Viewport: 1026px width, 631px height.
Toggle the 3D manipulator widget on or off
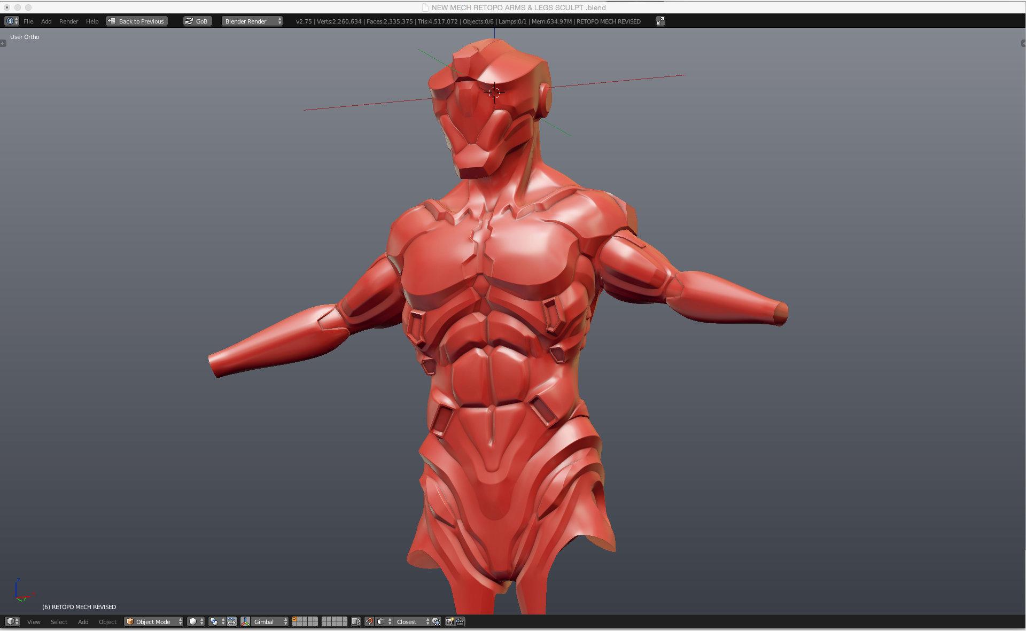pos(232,621)
